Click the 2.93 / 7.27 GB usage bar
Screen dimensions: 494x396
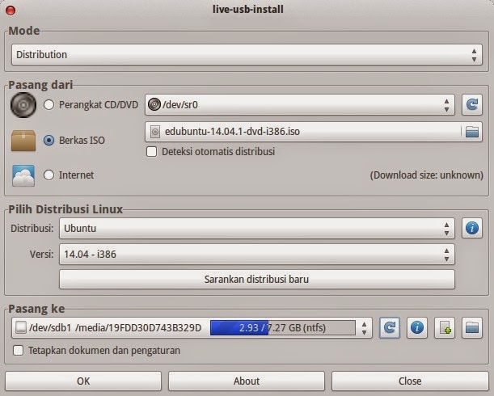click(x=283, y=327)
